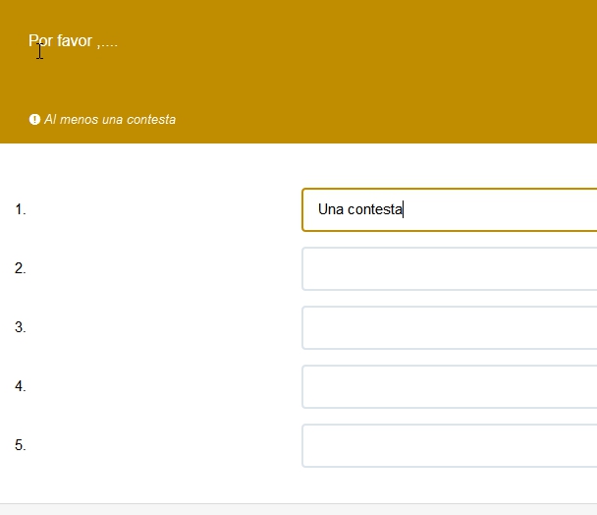This screenshot has width=597, height=515.
Task: Click row label number 1.
Action: point(21,209)
